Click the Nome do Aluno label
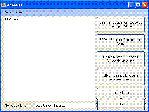The width and height of the screenshot is (149, 112). coord(15,106)
